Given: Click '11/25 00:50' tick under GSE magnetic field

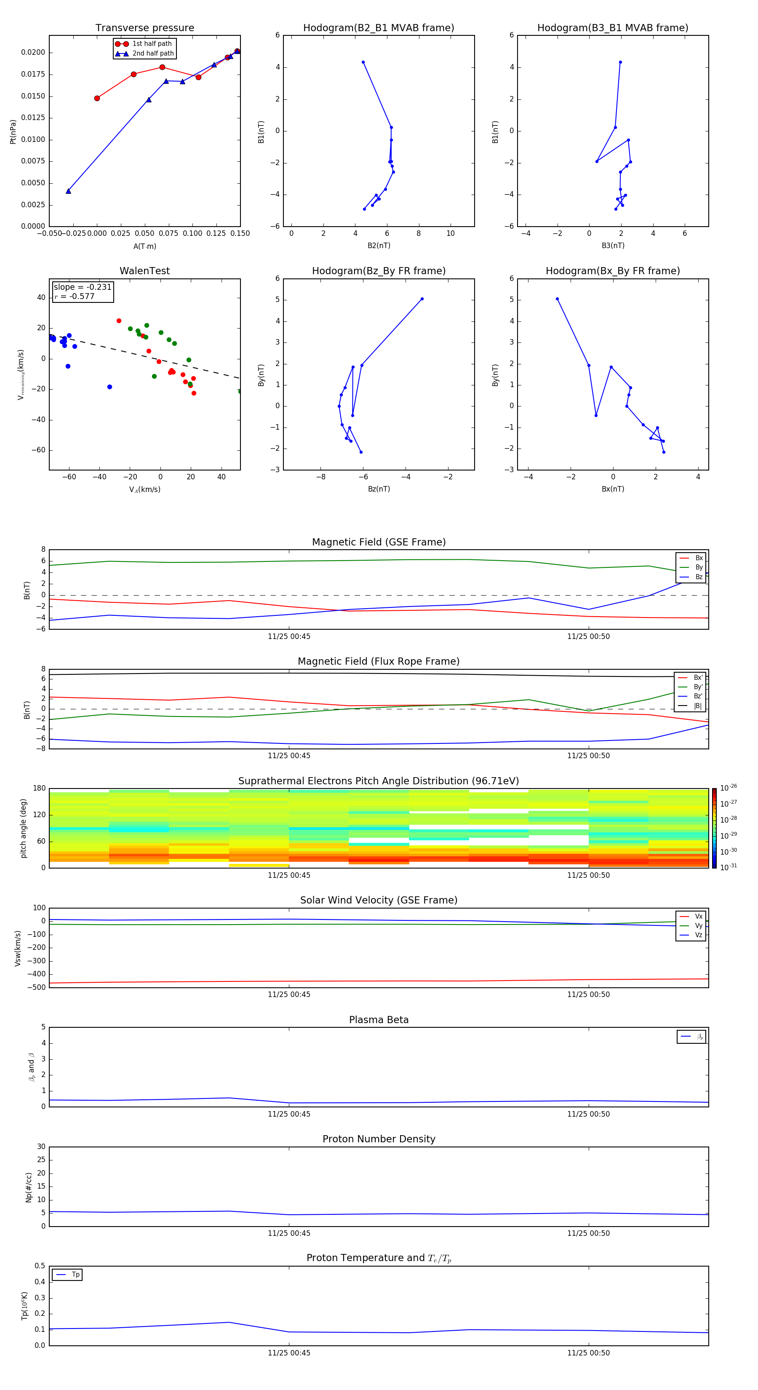Looking at the screenshot, I should pyautogui.click(x=589, y=637).
